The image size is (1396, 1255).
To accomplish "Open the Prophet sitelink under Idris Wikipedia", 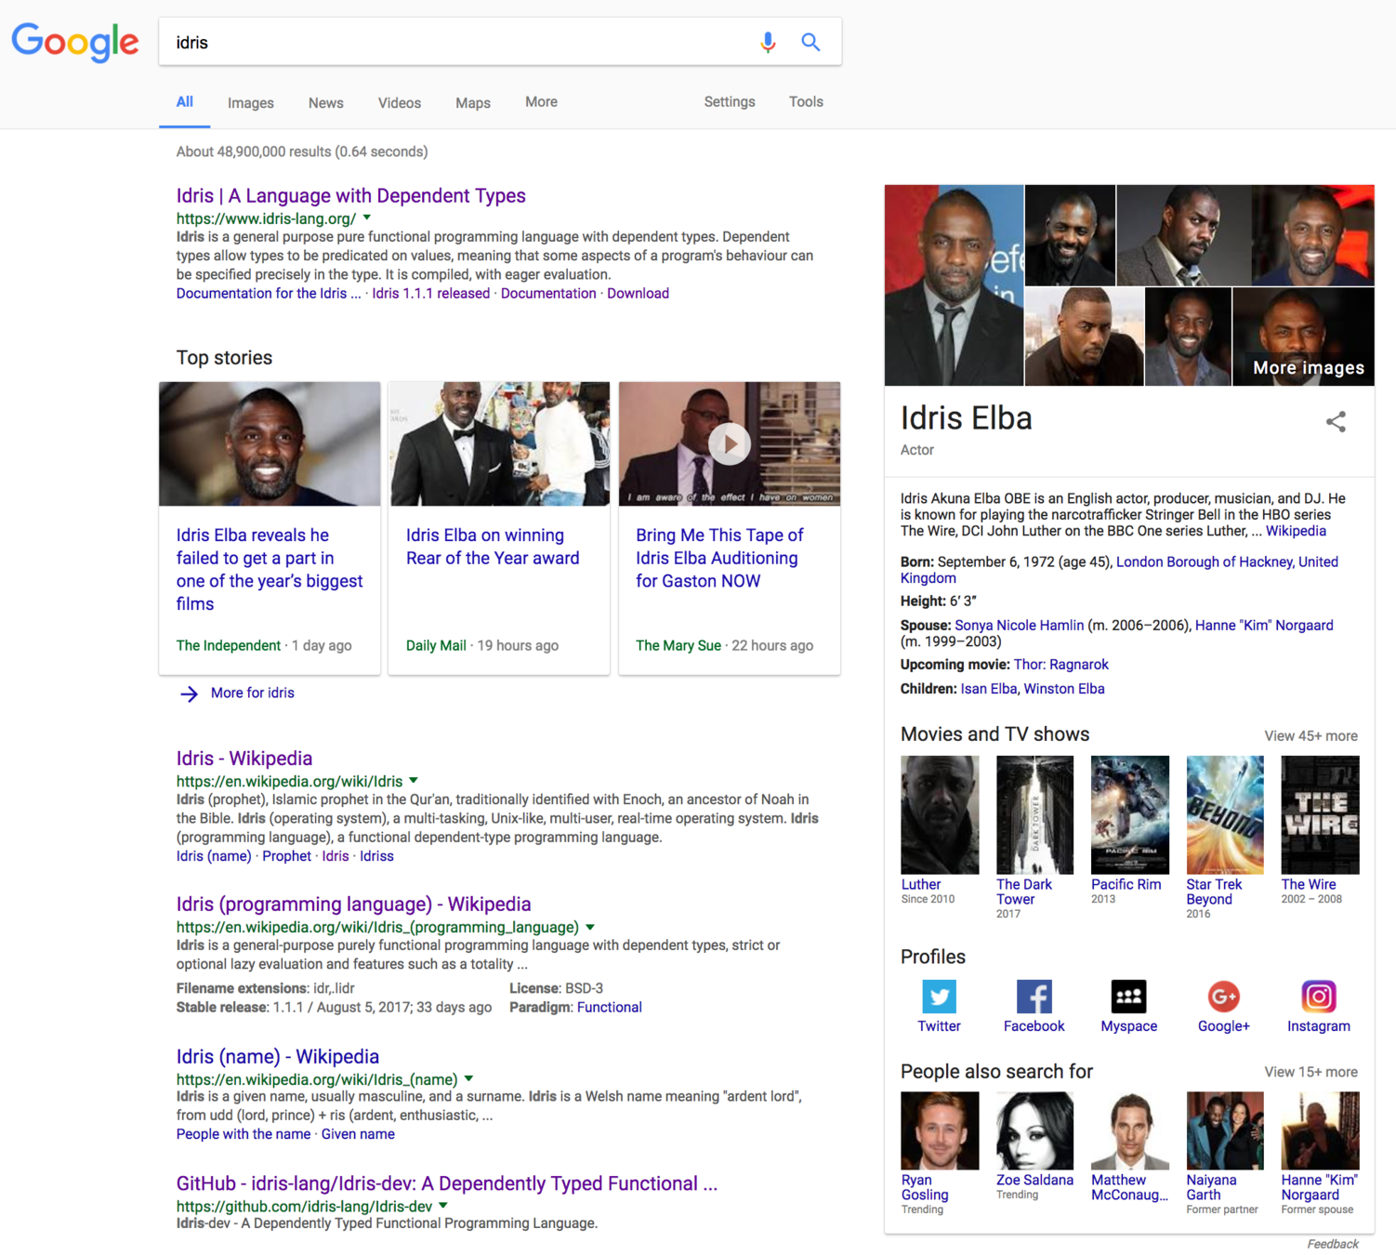I will click(286, 856).
